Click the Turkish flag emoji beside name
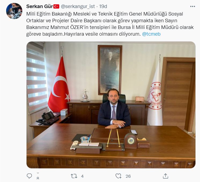 (56, 6)
